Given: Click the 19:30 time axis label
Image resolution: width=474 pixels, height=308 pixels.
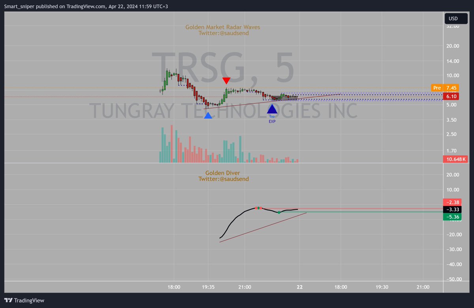Looking at the screenshot, I should click(382, 287).
